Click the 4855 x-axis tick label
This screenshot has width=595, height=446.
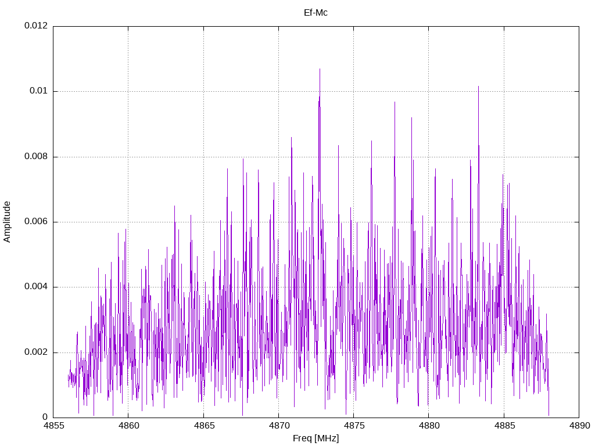(53, 426)
